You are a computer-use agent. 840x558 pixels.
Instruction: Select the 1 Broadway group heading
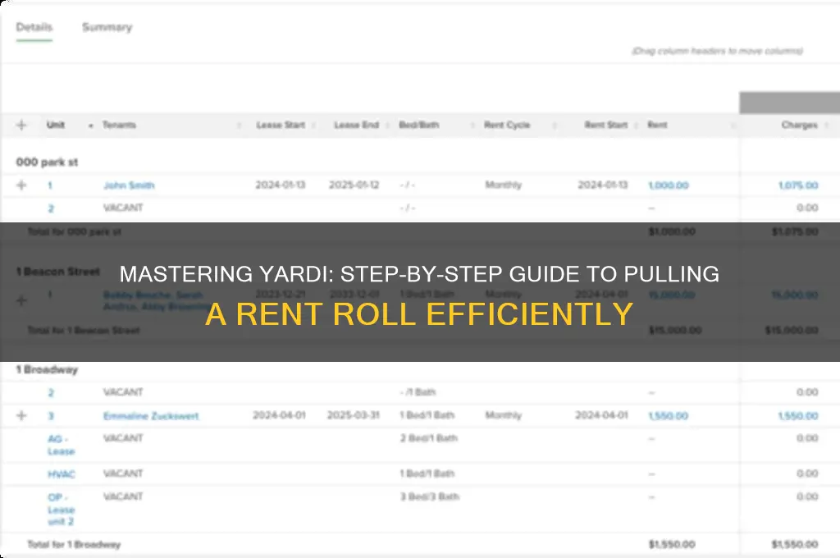(x=47, y=369)
